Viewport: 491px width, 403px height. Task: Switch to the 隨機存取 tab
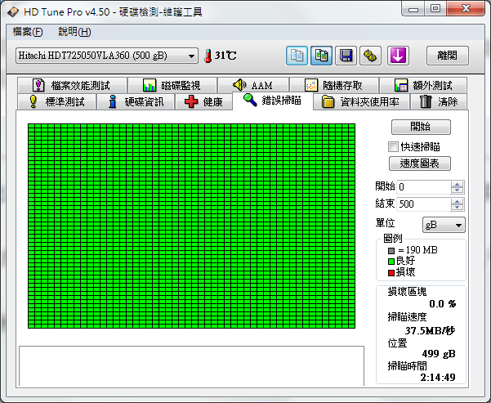(334, 85)
